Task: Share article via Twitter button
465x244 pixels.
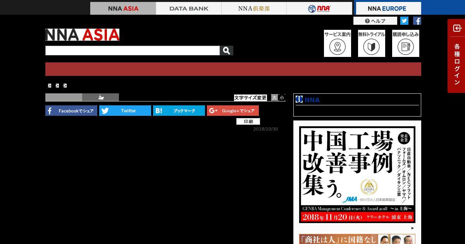Action: click(x=125, y=111)
